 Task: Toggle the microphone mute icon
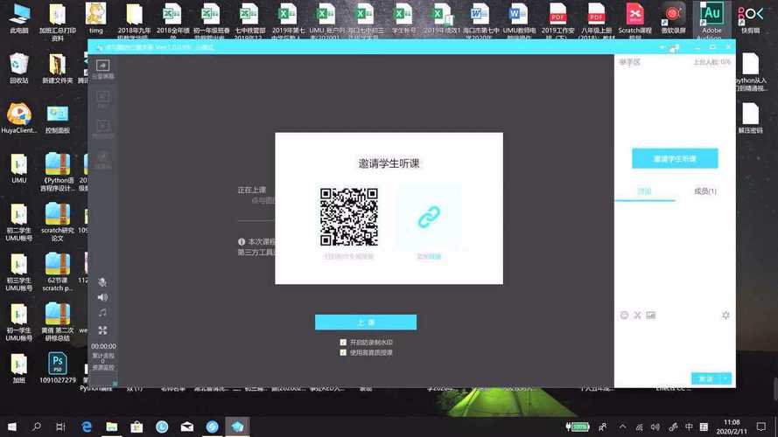102,282
